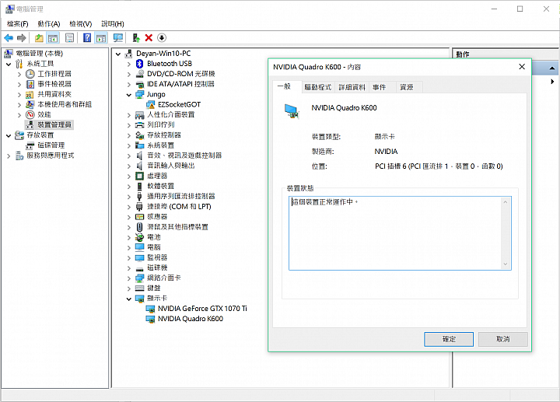The width and height of the screenshot is (560, 402).
Task: Click the 取消 button
Action: 503,339
